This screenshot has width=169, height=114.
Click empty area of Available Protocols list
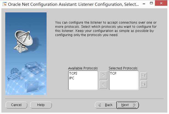(83, 85)
